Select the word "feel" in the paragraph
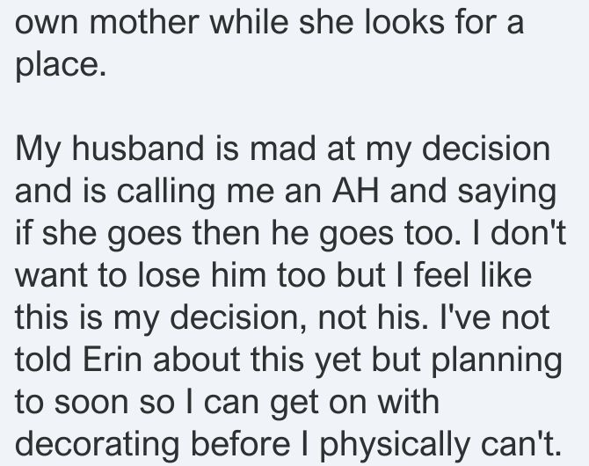Viewport: 589px width, 466px height. click(x=441, y=274)
